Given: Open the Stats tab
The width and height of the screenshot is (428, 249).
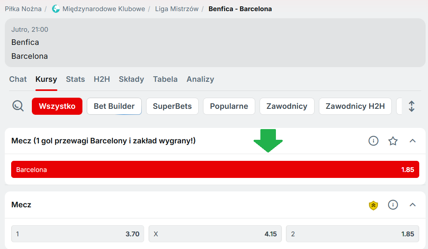Looking at the screenshot, I should tap(75, 79).
